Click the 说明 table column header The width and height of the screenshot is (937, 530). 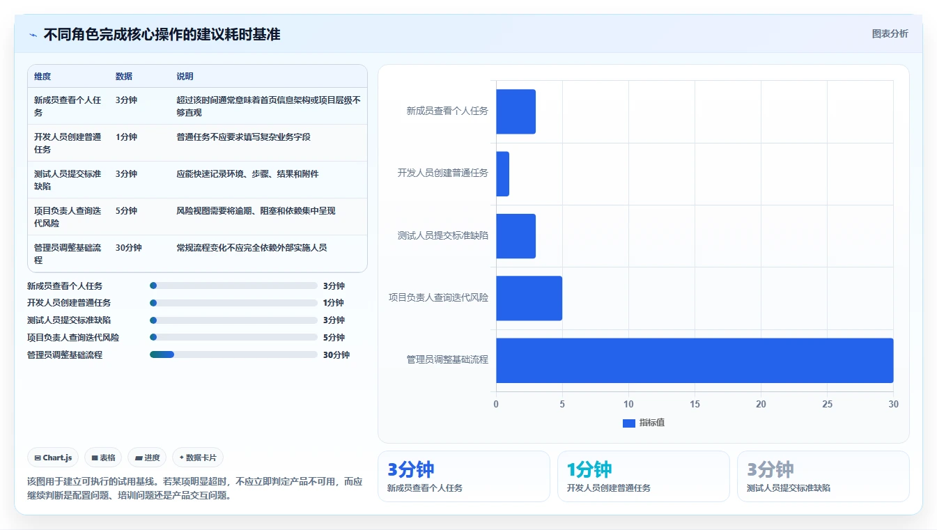pyautogui.click(x=185, y=77)
